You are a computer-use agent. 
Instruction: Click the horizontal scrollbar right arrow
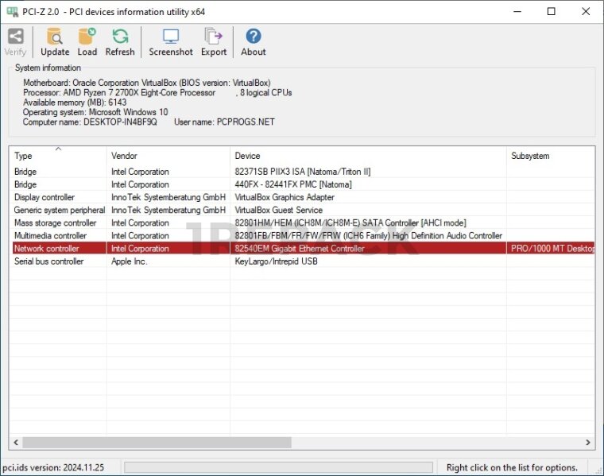pyautogui.click(x=588, y=443)
